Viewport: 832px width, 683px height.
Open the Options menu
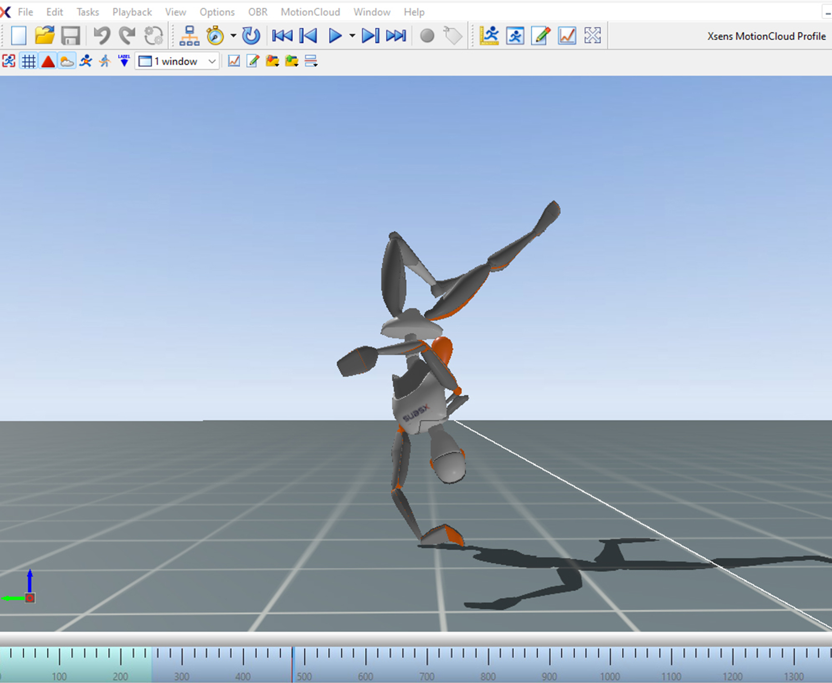point(217,12)
